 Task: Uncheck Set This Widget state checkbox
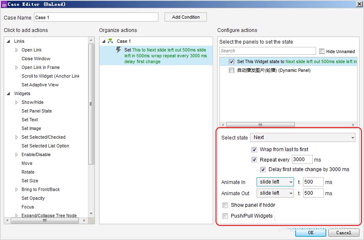[231, 61]
